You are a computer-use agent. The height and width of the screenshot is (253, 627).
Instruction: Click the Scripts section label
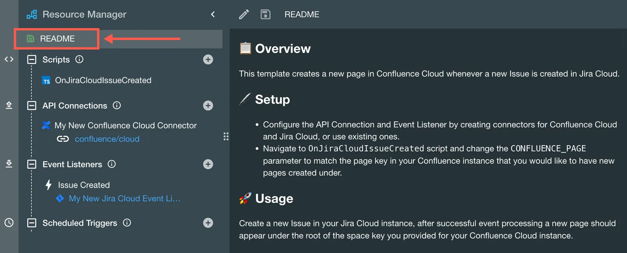coord(56,60)
